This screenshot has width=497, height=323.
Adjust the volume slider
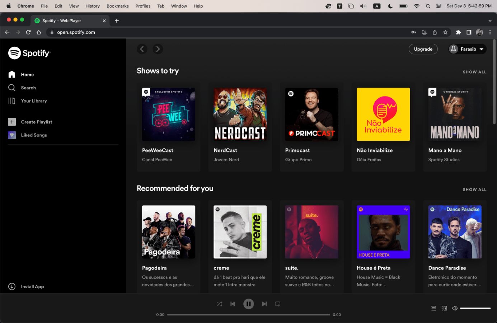coord(475,308)
